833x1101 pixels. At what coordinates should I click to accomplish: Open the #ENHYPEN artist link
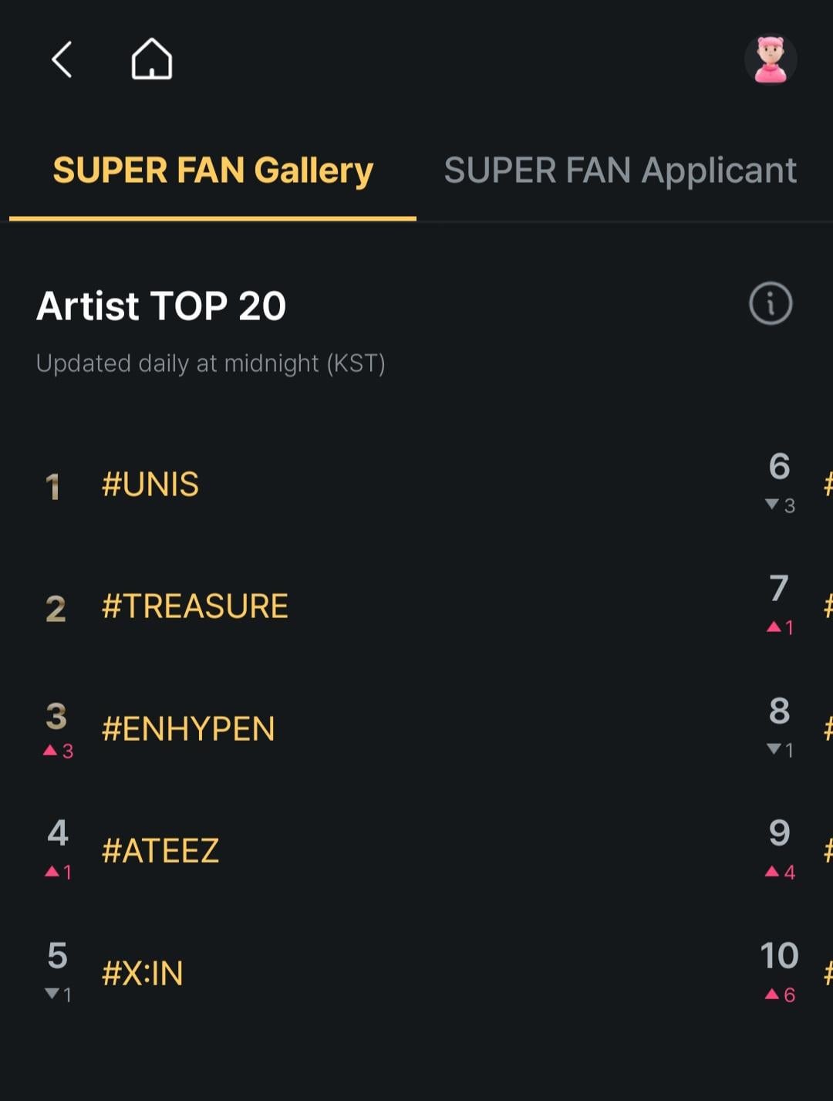pyautogui.click(x=188, y=729)
